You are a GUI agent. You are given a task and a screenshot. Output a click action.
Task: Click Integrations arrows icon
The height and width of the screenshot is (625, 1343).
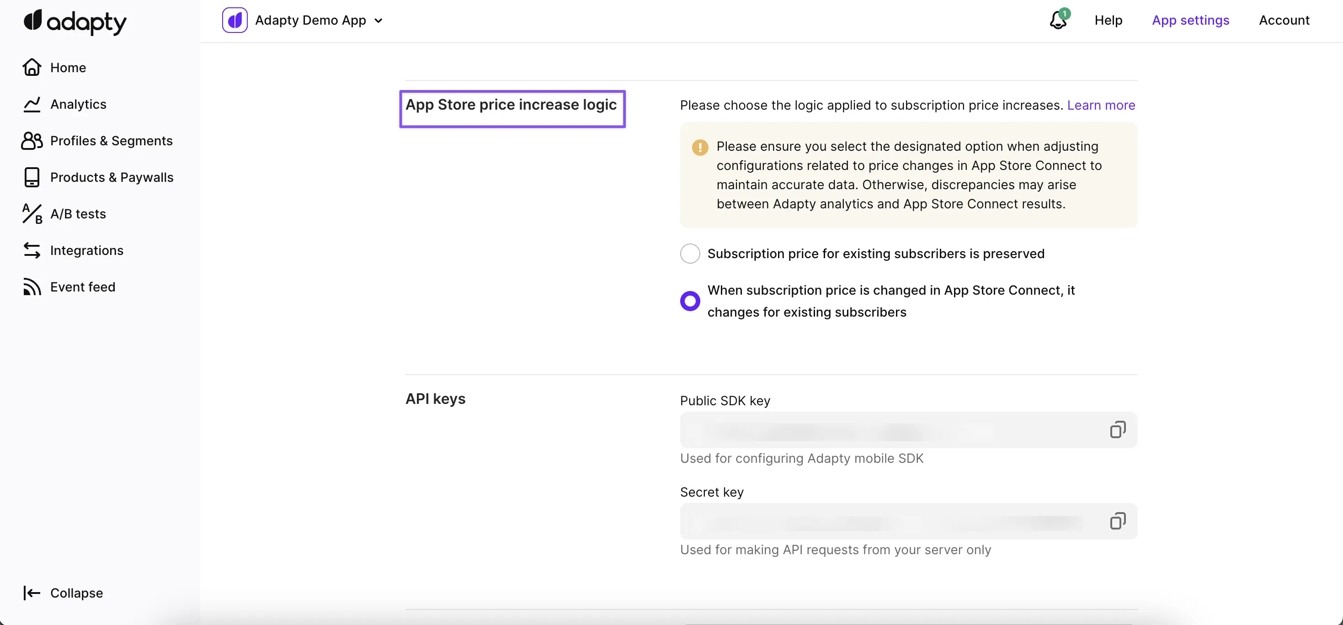point(32,250)
